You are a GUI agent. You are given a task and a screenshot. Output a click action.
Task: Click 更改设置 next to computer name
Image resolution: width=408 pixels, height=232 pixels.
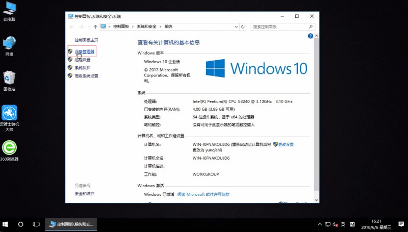286,144
